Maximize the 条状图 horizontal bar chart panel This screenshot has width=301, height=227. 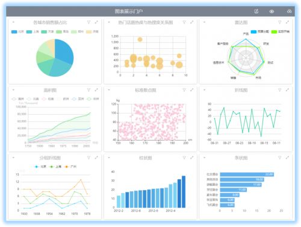288,158
